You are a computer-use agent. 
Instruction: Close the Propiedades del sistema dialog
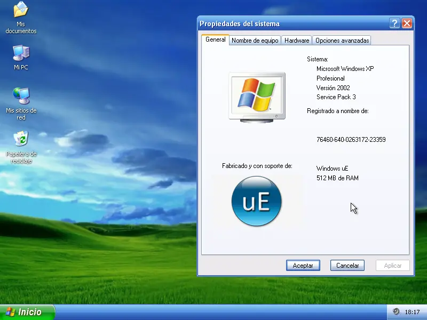point(407,23)
